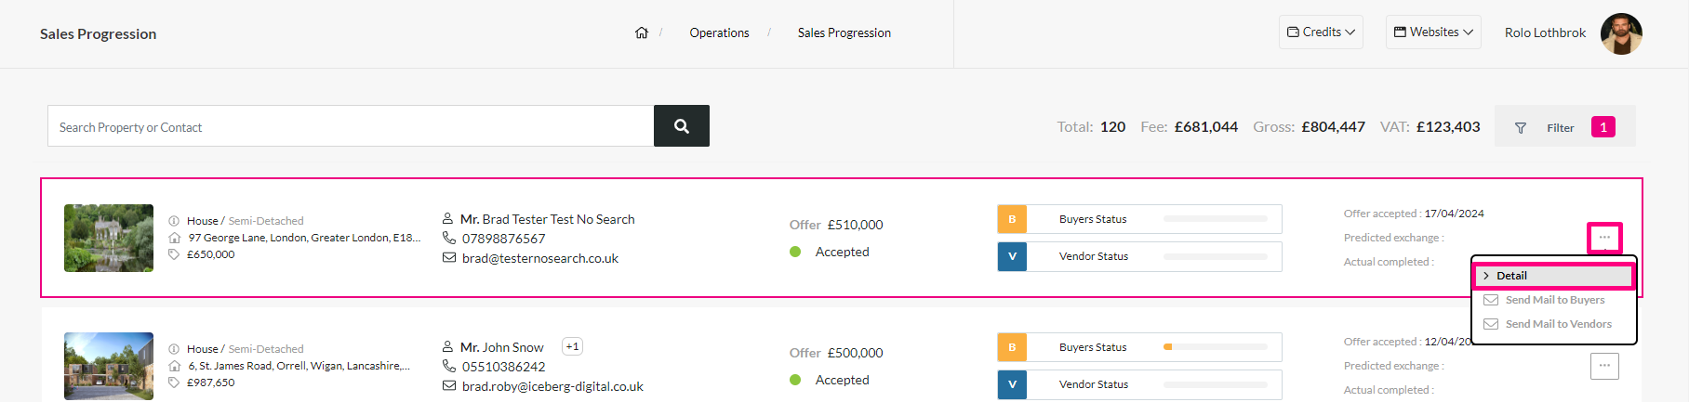Click Rolo Lothbrok profile avatar
The width and height of the screenshot is (1689, 402).
(1621, 33)
